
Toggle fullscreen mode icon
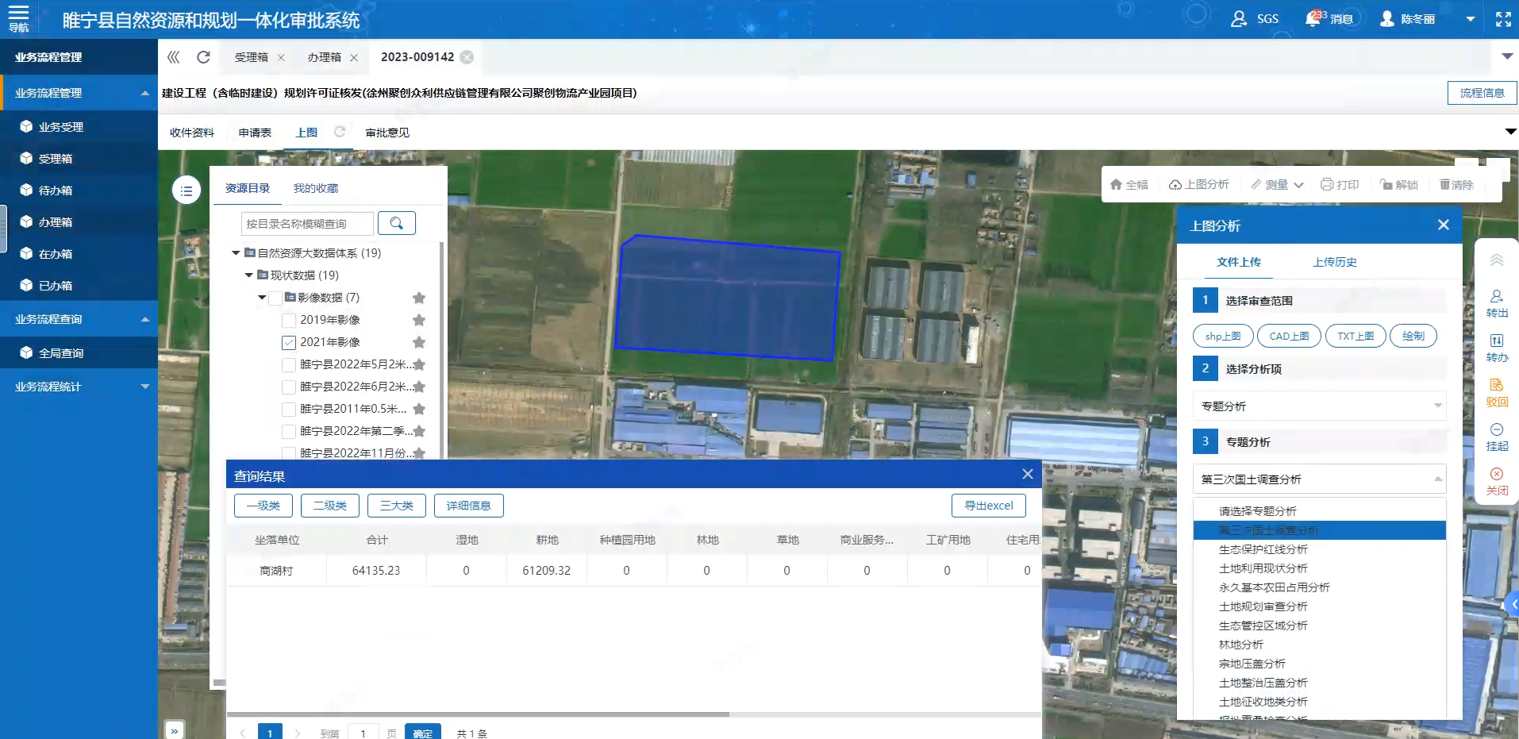coord(1503,19)
